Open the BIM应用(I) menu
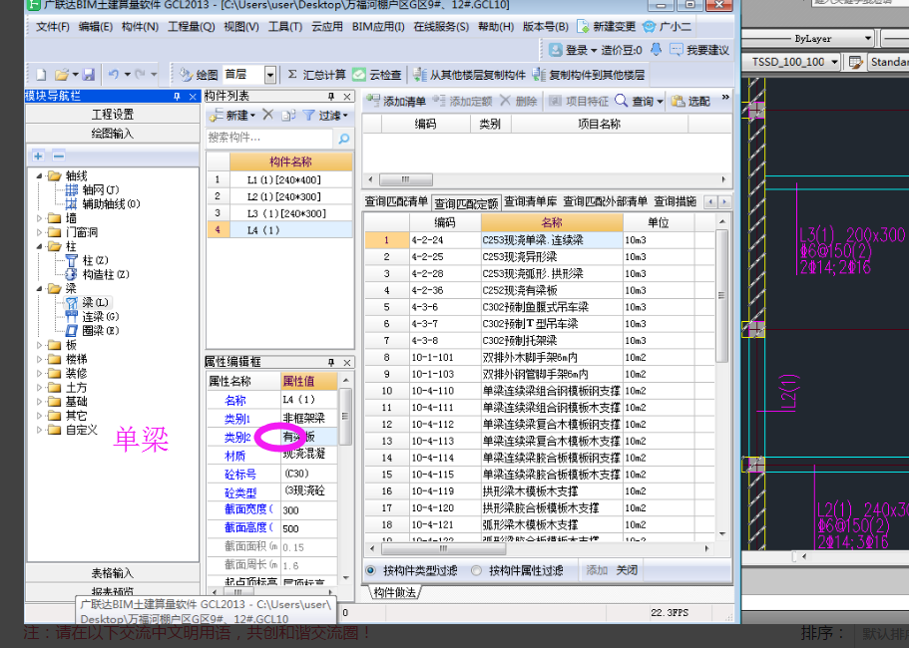Screen dimensions: 909x648 [x=378, y=27]
